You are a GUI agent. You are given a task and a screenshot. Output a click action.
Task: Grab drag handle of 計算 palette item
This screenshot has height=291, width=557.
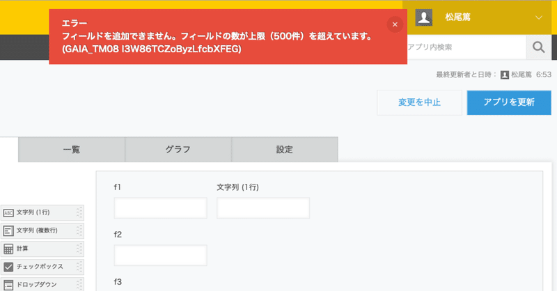pyautogui.click(x=79, y=249)
